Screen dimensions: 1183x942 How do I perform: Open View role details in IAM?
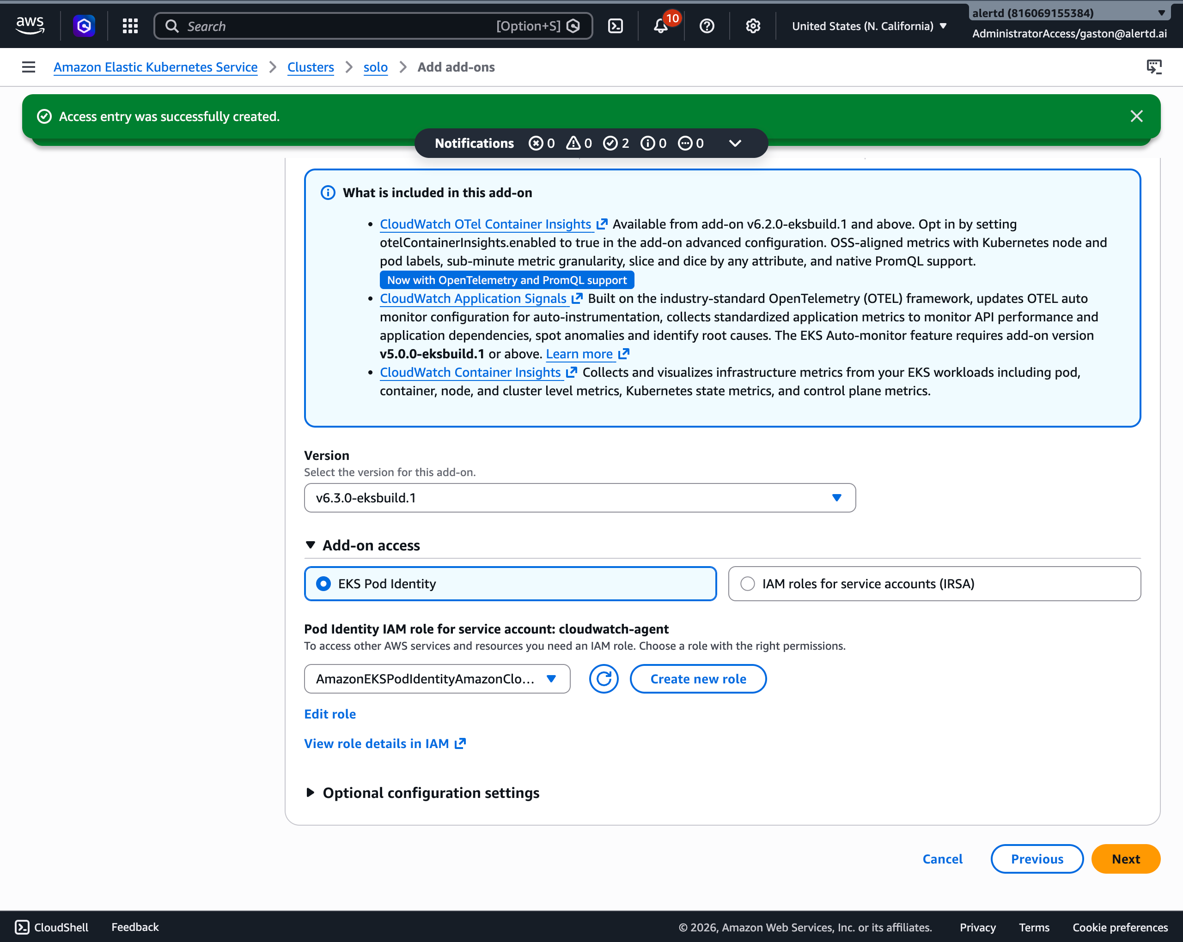(x=384, y=743)
